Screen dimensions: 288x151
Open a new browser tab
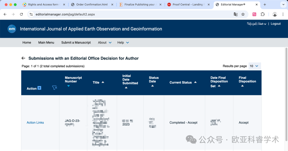pyautogui.click(x=265, y=5)
